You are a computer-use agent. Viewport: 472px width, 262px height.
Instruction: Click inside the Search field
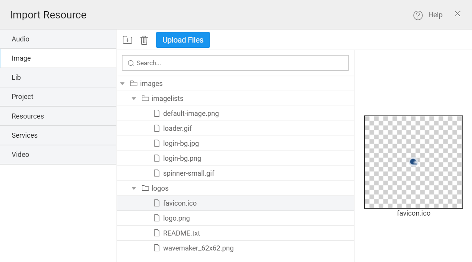[235, 63]
